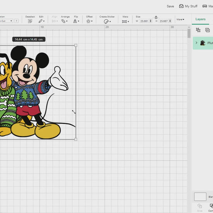Viewport: 213px width, 213px height.
Task: Click the Height value stepper arrows
Action: click(170, 21)
